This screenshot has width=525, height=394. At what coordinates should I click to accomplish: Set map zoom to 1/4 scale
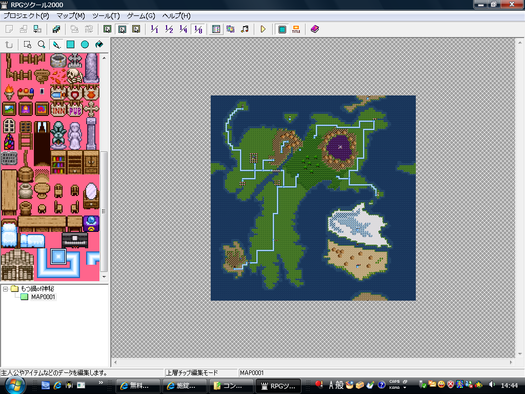pos(183,29)
